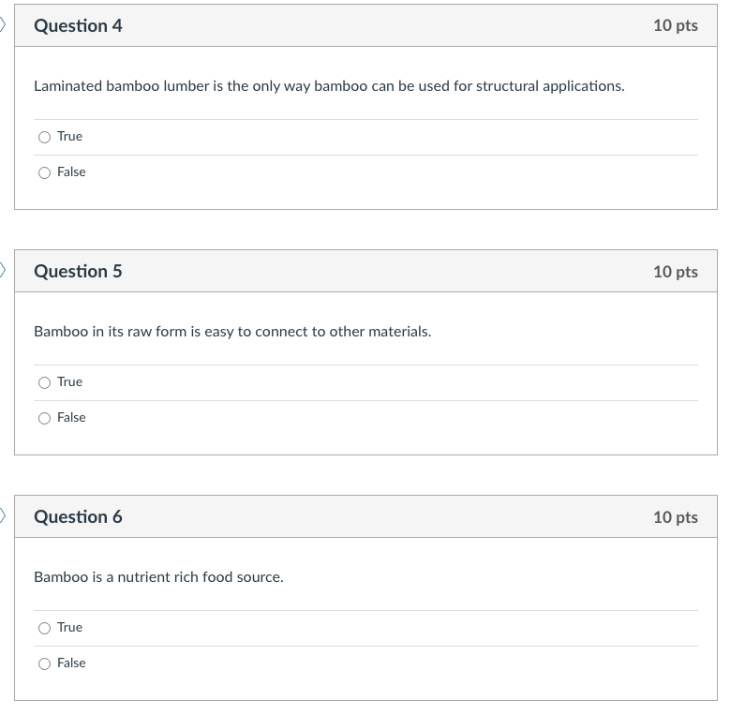Answer Question 6 with the False radio circle
This screenshot has width=745, height=715.
click(44, 663)
